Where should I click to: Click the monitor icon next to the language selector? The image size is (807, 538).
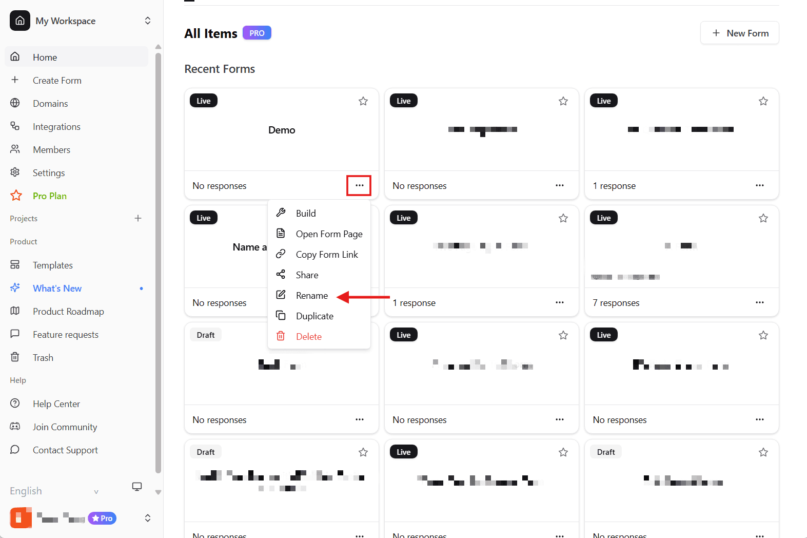pos(137,486)
